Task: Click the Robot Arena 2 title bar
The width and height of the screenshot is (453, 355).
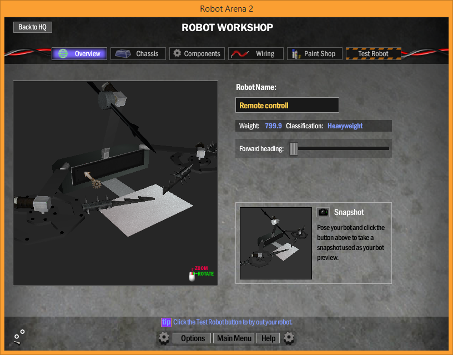Action: pyautogui.click(x=226, y=9)
